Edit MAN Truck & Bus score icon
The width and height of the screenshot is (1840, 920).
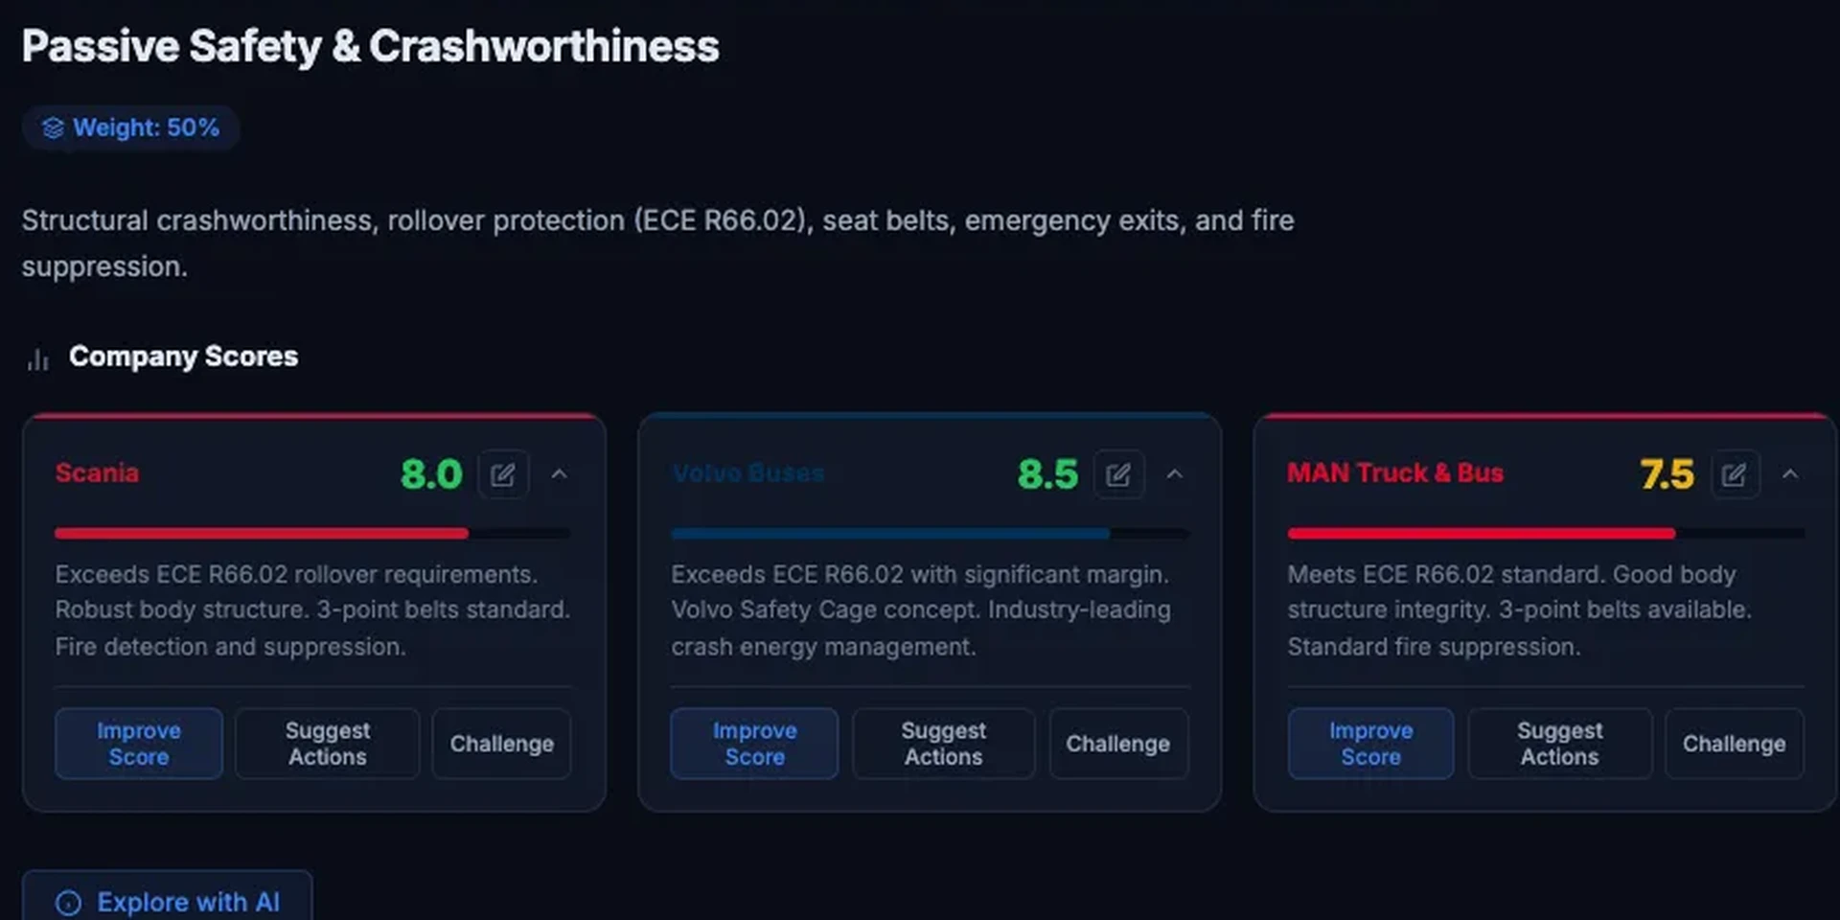(x=1734, y=474)
